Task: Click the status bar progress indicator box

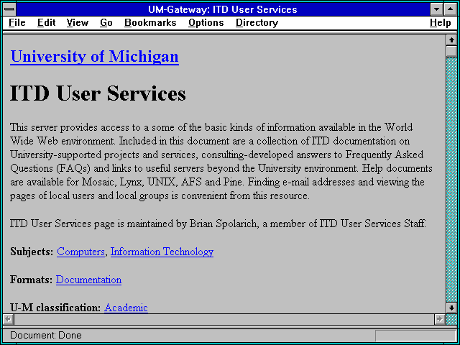Action: [415, 336]
